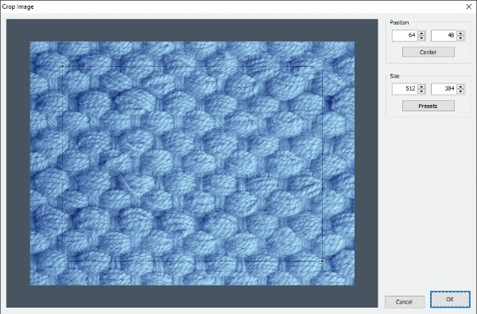Click the Size width field showing 512
Viewport: 477px width, 314px height.
405,89
